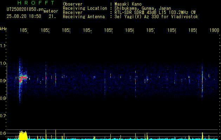Click the kHz axis unit label
The image size is (221, 140).
tap(3, 29)
